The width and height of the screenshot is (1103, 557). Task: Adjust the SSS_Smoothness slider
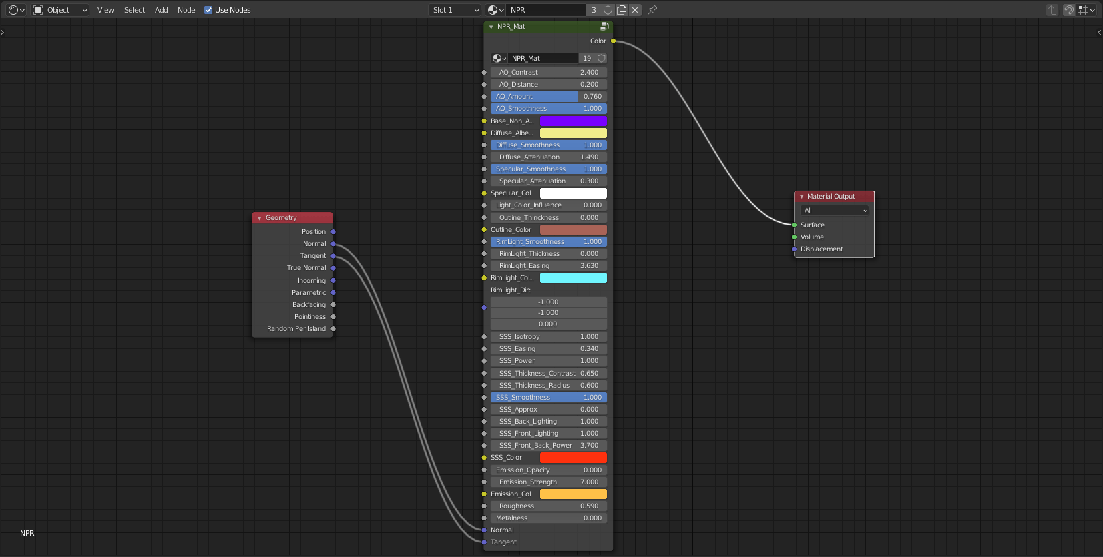click(549, 398)
